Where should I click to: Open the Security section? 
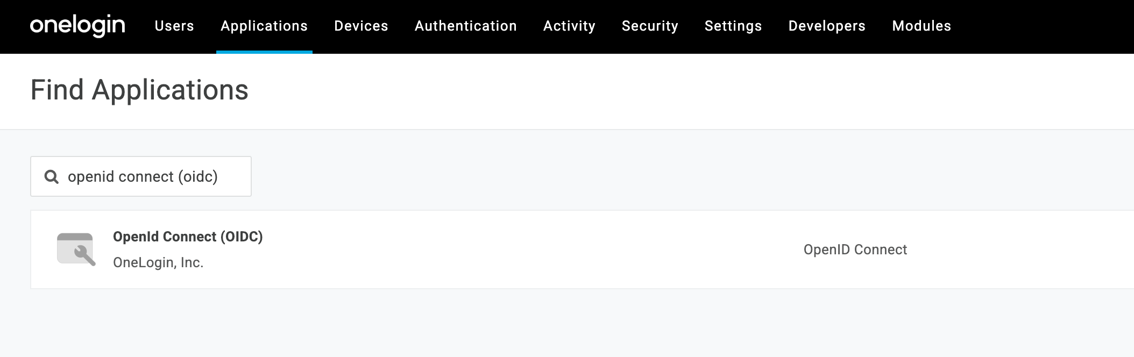click(x=650, y=25)
